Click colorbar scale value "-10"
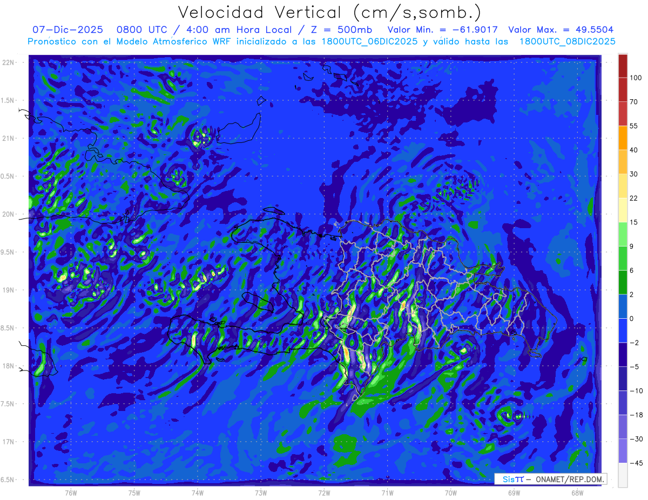Image resolution: width=648 pixels, height=500 pixels. click(636, 391)
